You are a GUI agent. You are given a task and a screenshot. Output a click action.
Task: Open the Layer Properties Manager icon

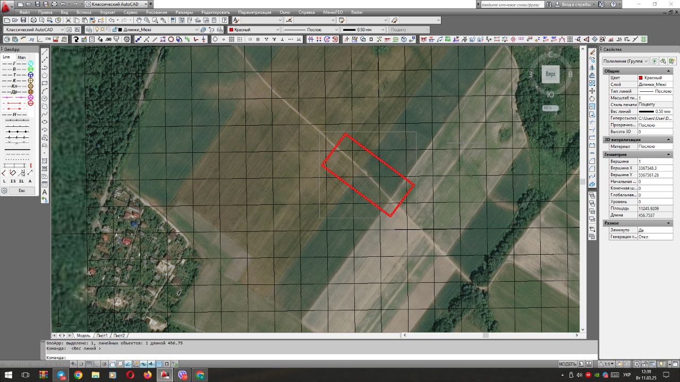[89, 30]
